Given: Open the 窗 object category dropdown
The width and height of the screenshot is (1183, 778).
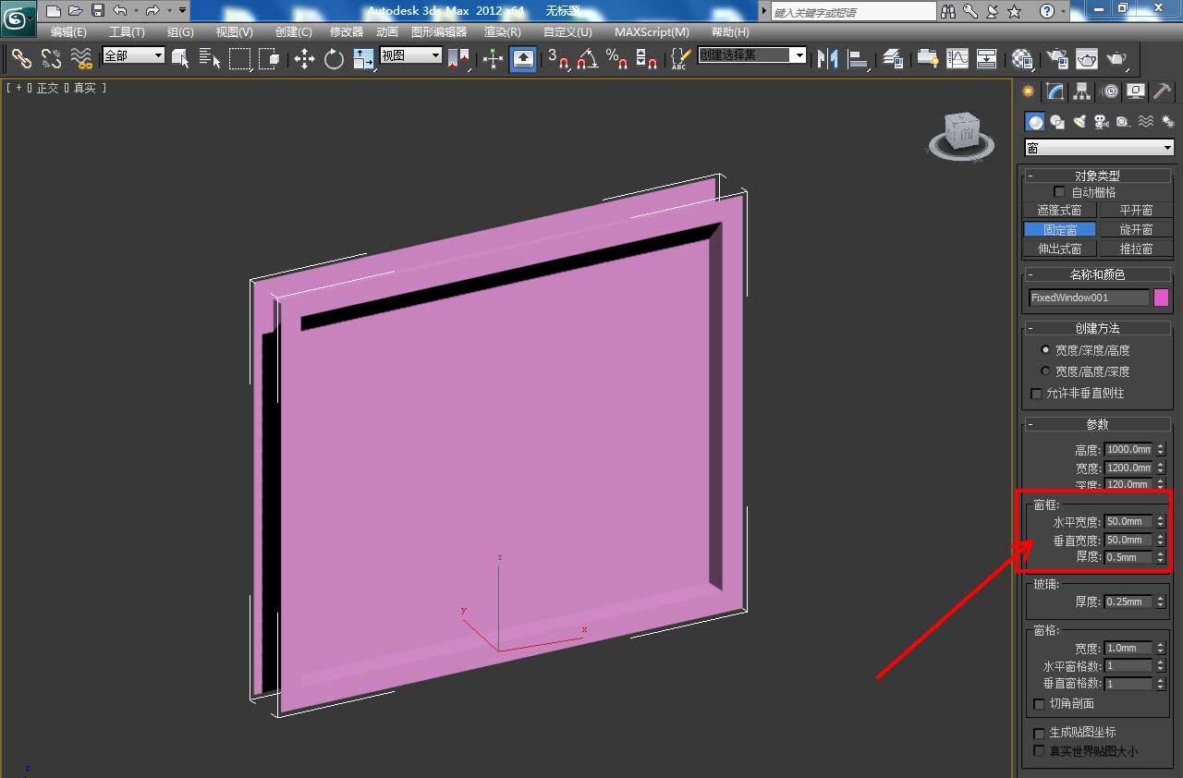Looking at the screenshot, I should pyautogui.click(x=1099, y=148).
